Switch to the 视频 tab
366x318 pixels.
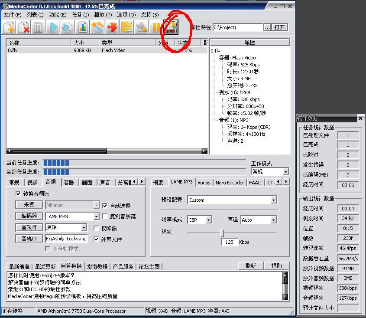point(32,182)
